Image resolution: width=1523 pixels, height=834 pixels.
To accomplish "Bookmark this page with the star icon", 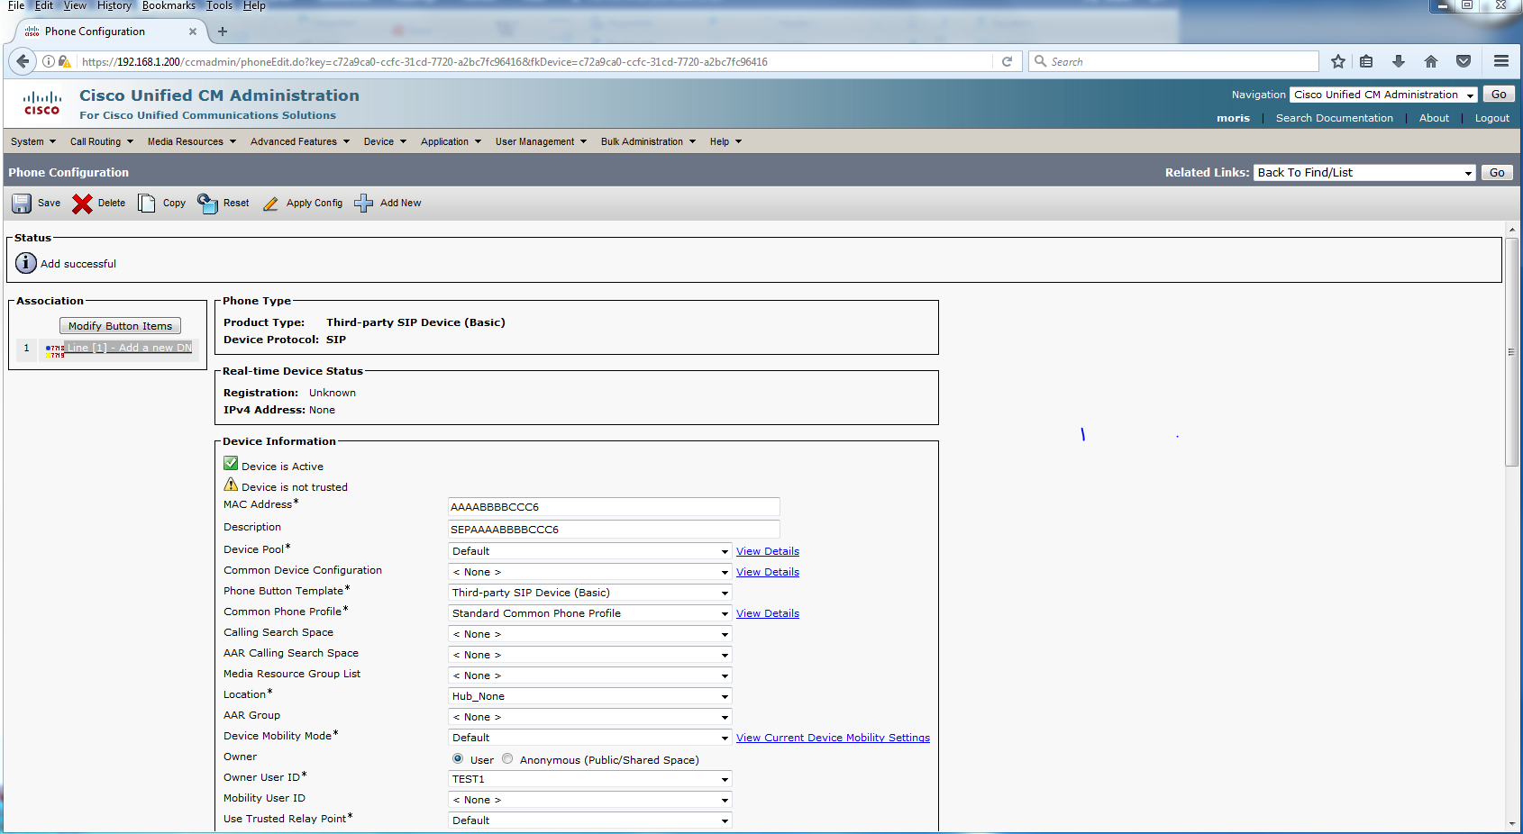I will [x=1338, y=61].
